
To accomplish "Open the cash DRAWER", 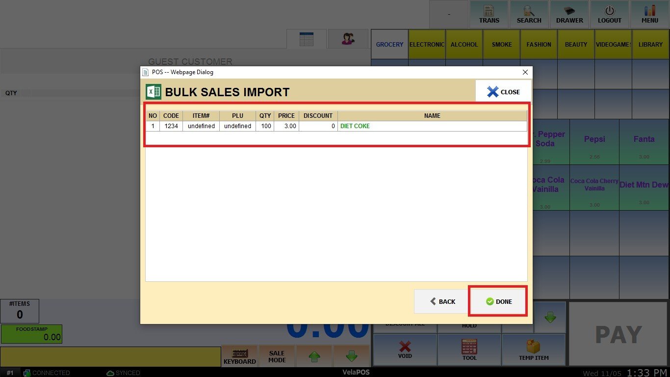I will click(x=569, y=15).
